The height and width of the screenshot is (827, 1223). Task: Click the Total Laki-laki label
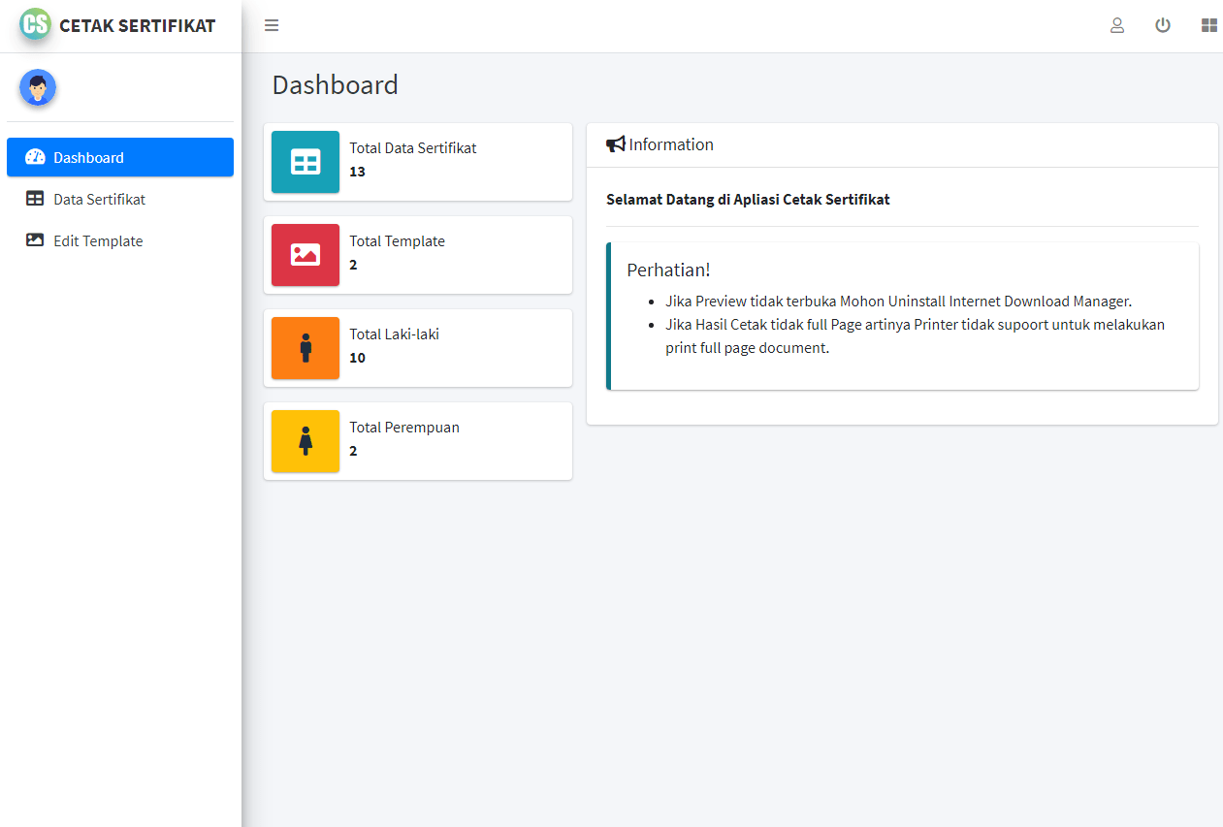coord(395,334)
